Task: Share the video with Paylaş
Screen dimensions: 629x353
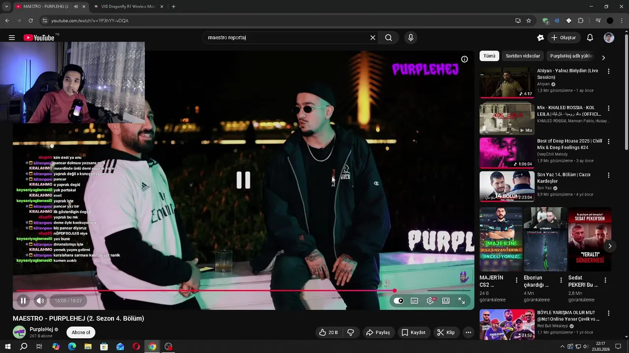Action: [x=378, y=332]
